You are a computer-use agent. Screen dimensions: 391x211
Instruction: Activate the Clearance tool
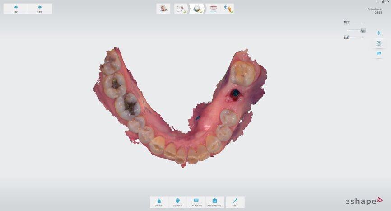point(177,202)
